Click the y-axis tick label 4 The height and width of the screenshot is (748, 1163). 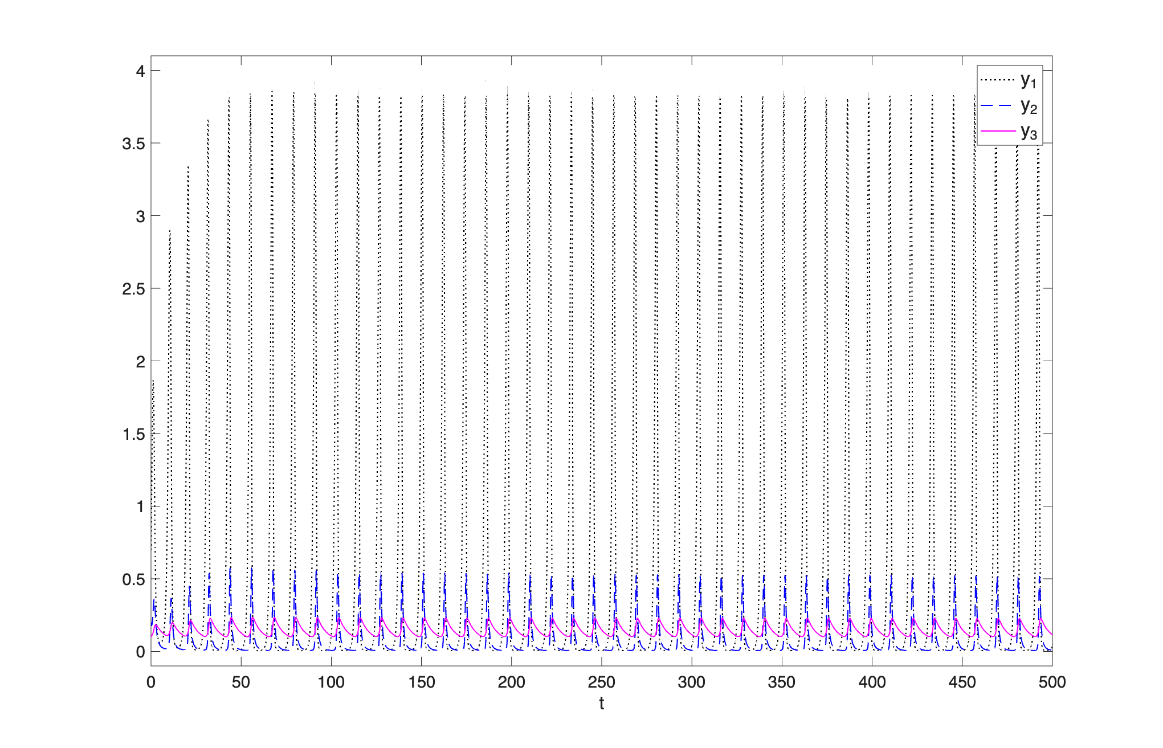140,71
